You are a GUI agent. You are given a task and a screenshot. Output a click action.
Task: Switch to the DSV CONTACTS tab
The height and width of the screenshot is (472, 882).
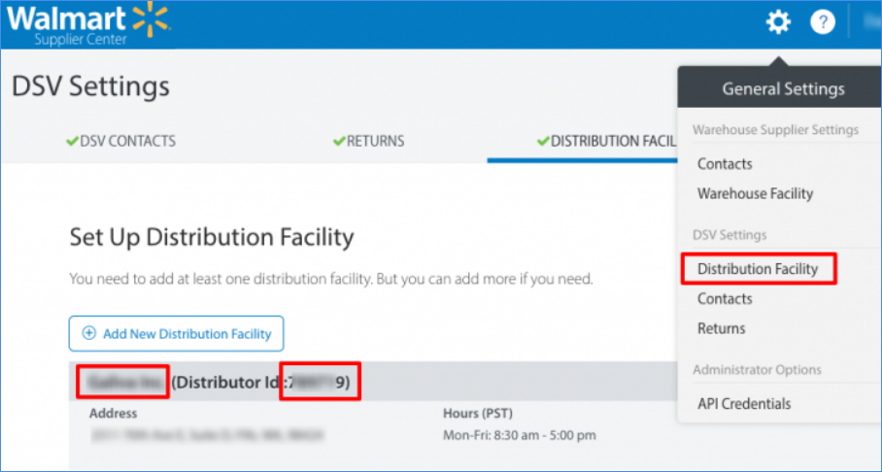[x=121, y=141]
